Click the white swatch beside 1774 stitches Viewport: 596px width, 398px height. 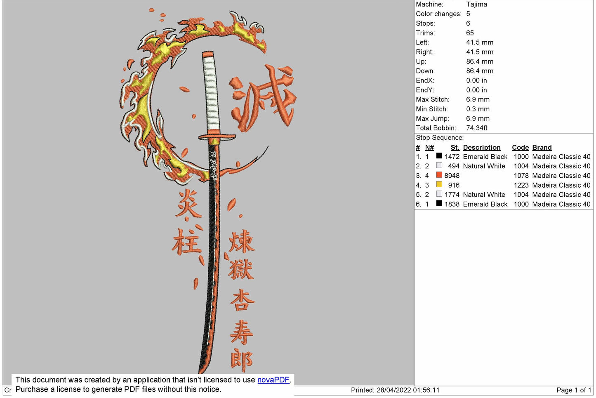(x=439, y=194)
